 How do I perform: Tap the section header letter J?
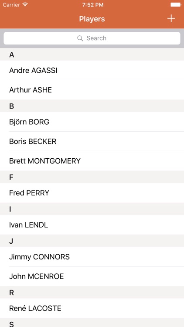point(11,241)
